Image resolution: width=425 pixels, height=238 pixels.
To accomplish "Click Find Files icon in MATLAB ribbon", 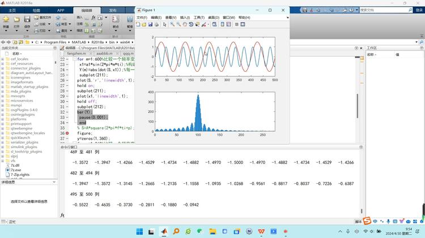I will click(36, 18).
